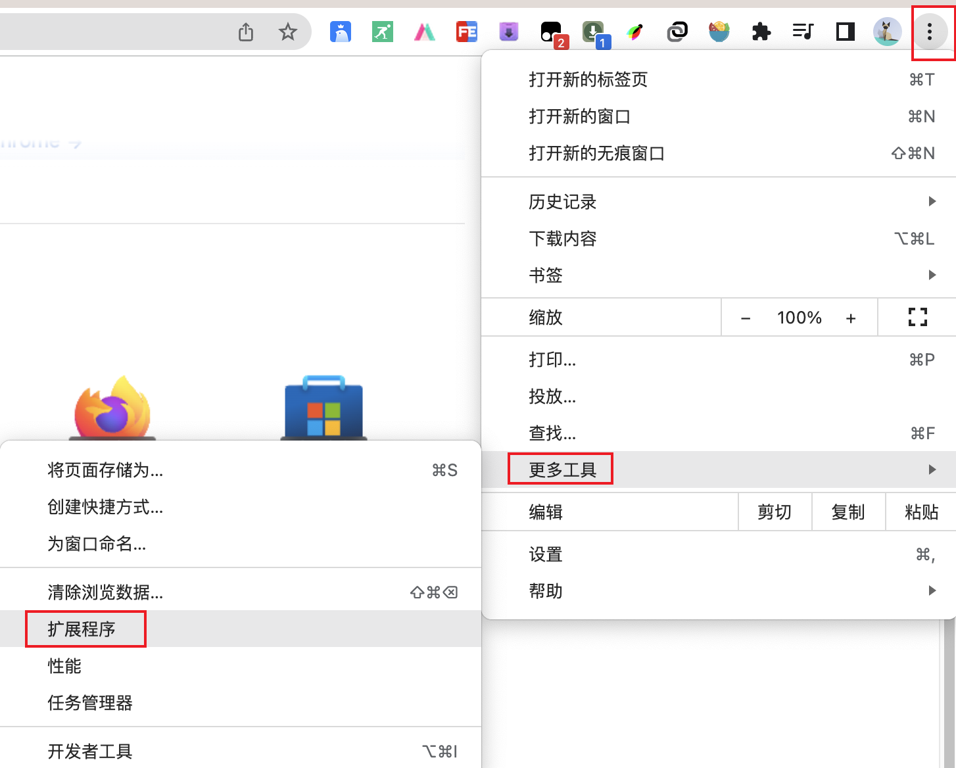Open the blue penguin extension
The height and width of the screenshot is (768, 956).
[341, 32]
